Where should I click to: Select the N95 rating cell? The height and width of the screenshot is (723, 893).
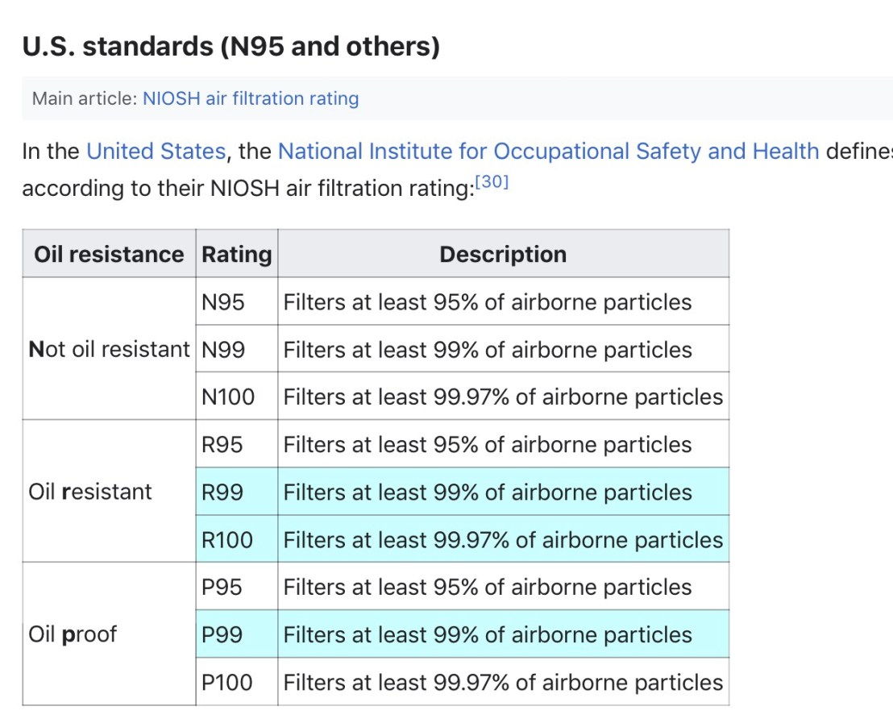click(x=223, y=302)
